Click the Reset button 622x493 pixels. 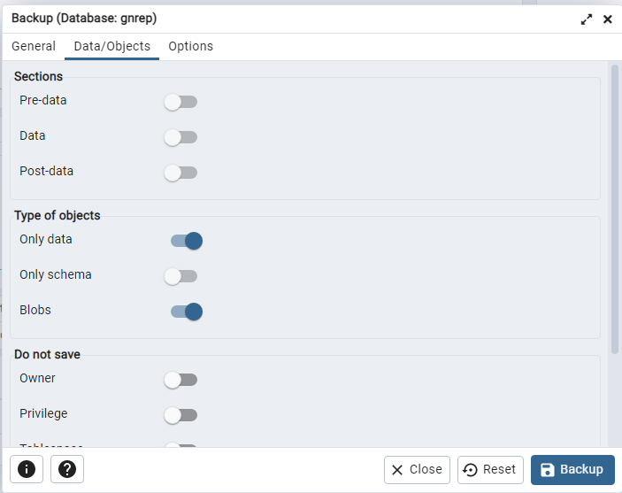tap(490, 470)
